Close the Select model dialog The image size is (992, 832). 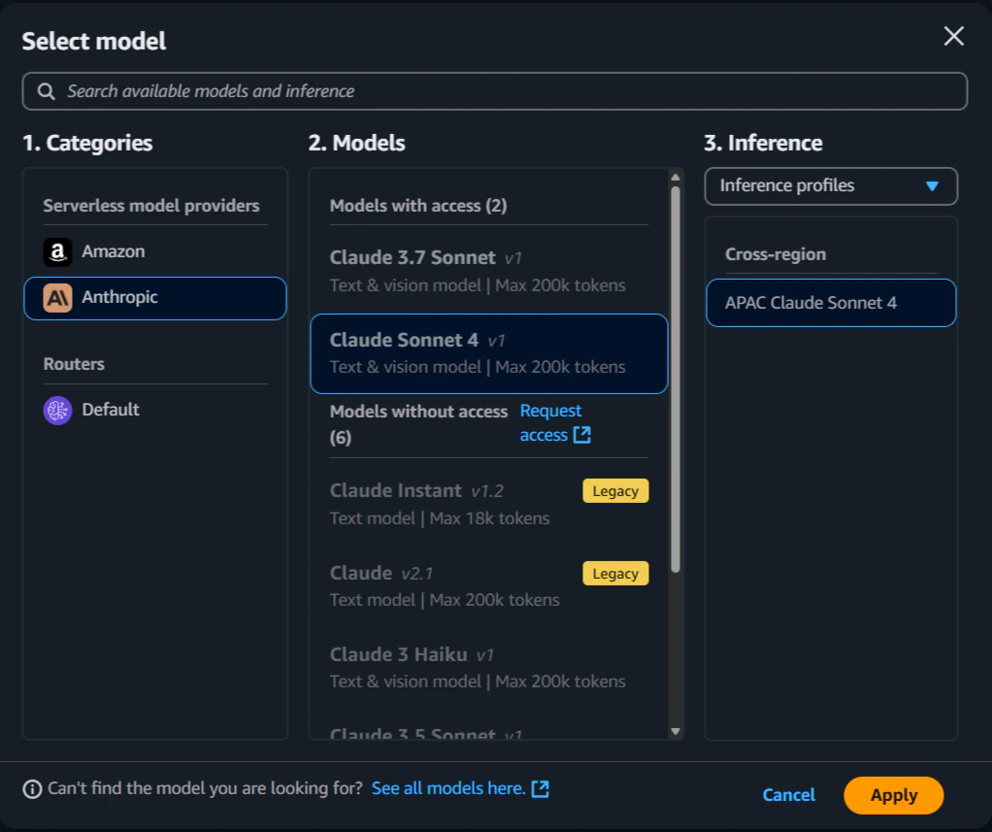coord(953,36)
